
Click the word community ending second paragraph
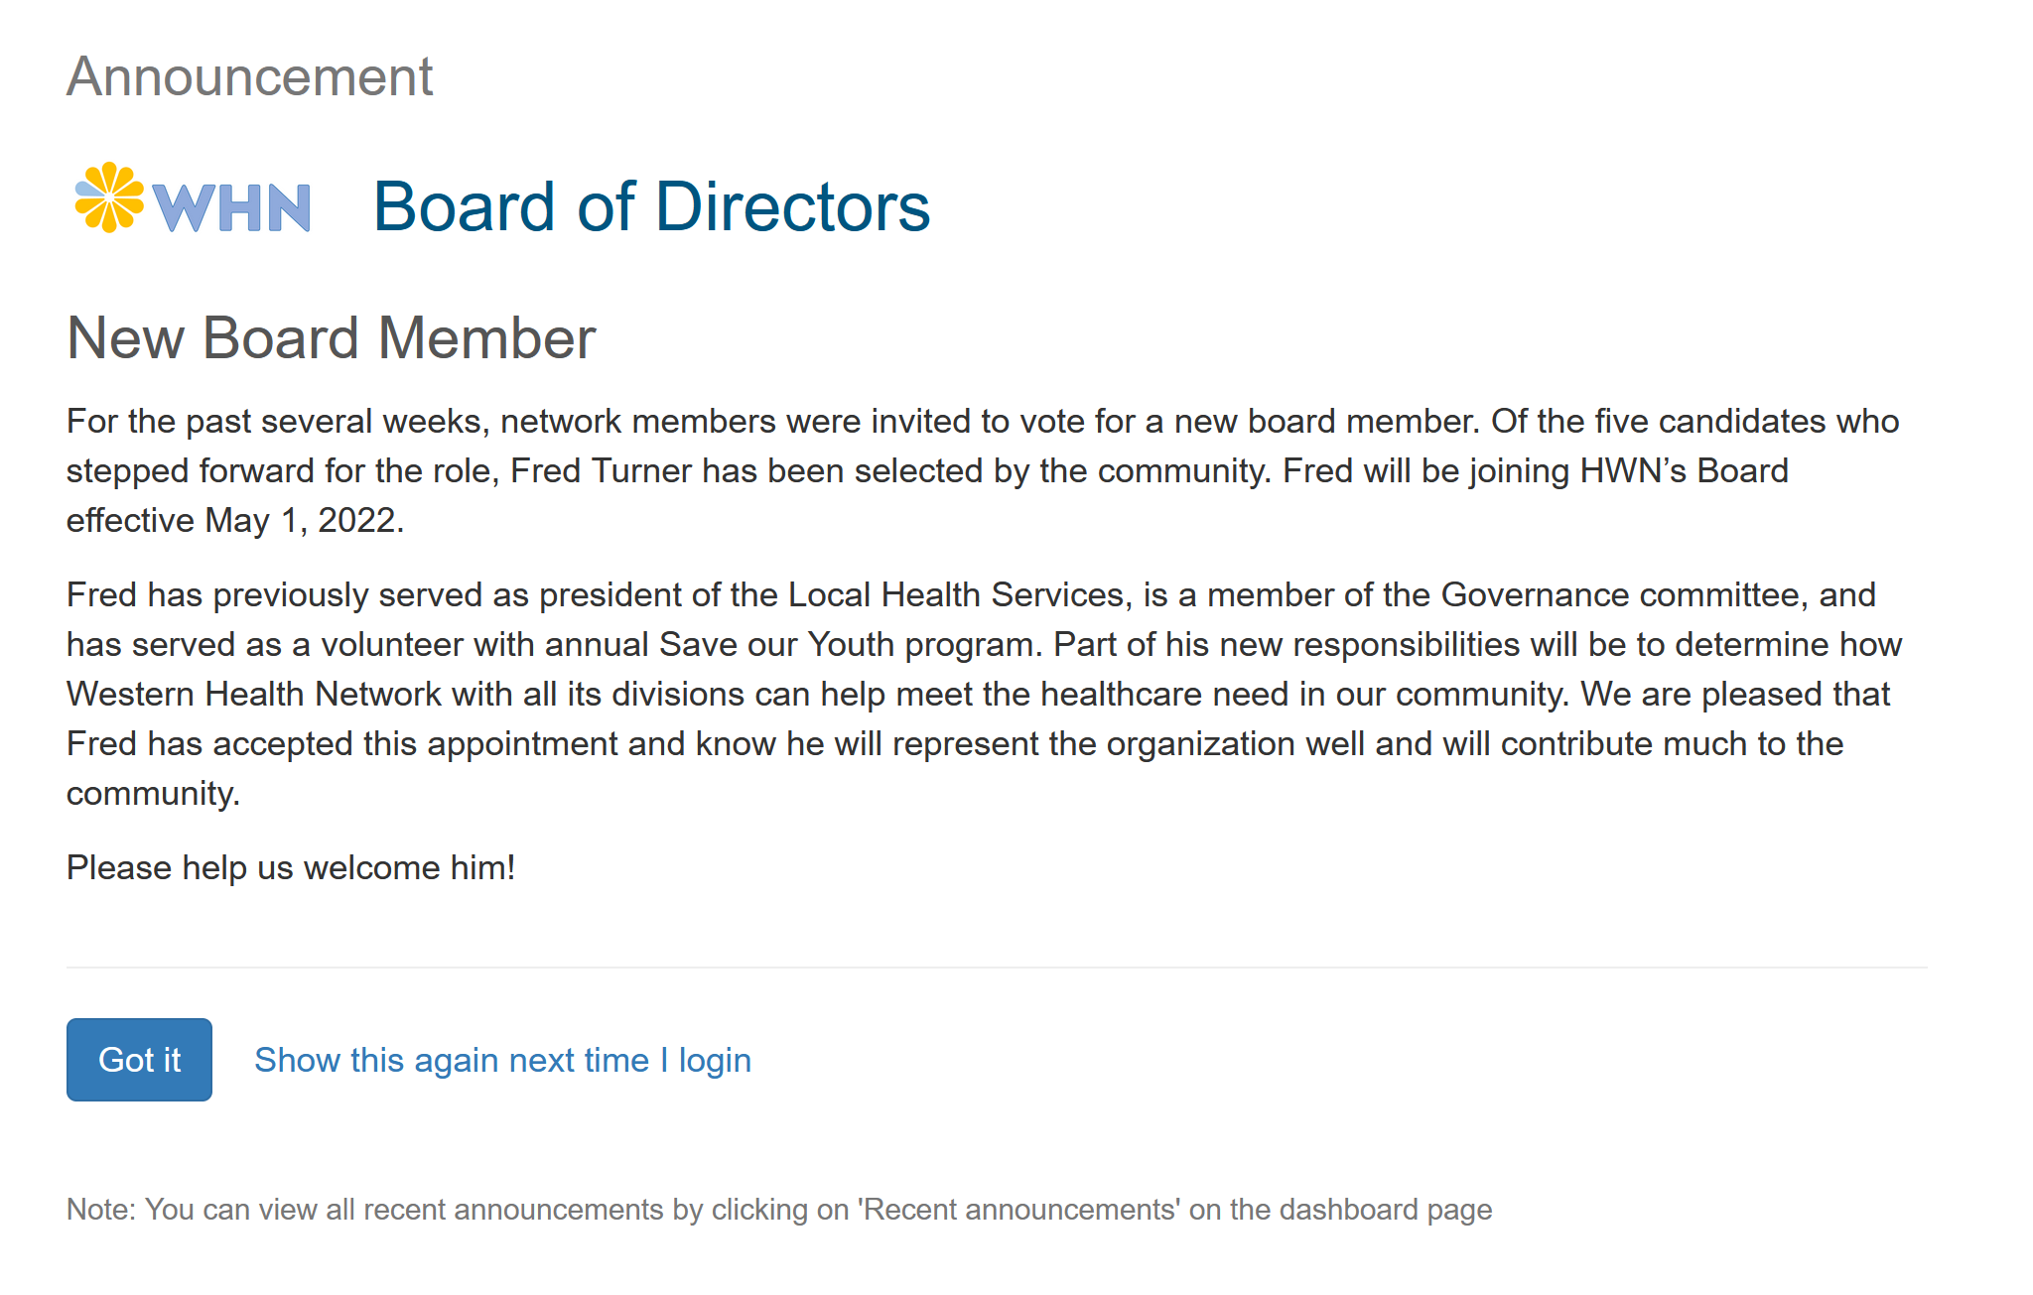tap(152, 793)
